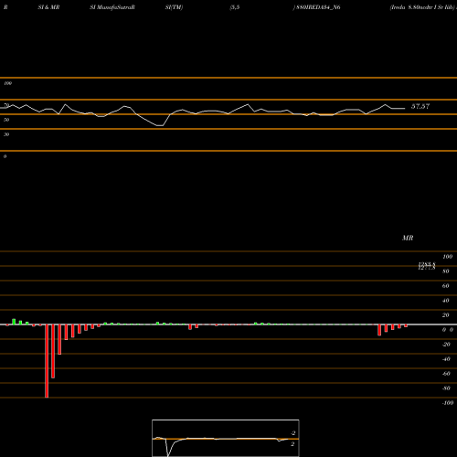Image resolution: width=457 pixels, height=457 pixels.
Task: Click the -100 label on the MR axis
Action: click(x=448, y=403)
